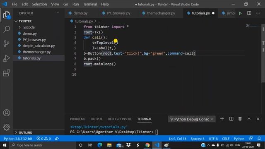
Task: Click the errors and warnings status indicator
Action: pos(43,139)
